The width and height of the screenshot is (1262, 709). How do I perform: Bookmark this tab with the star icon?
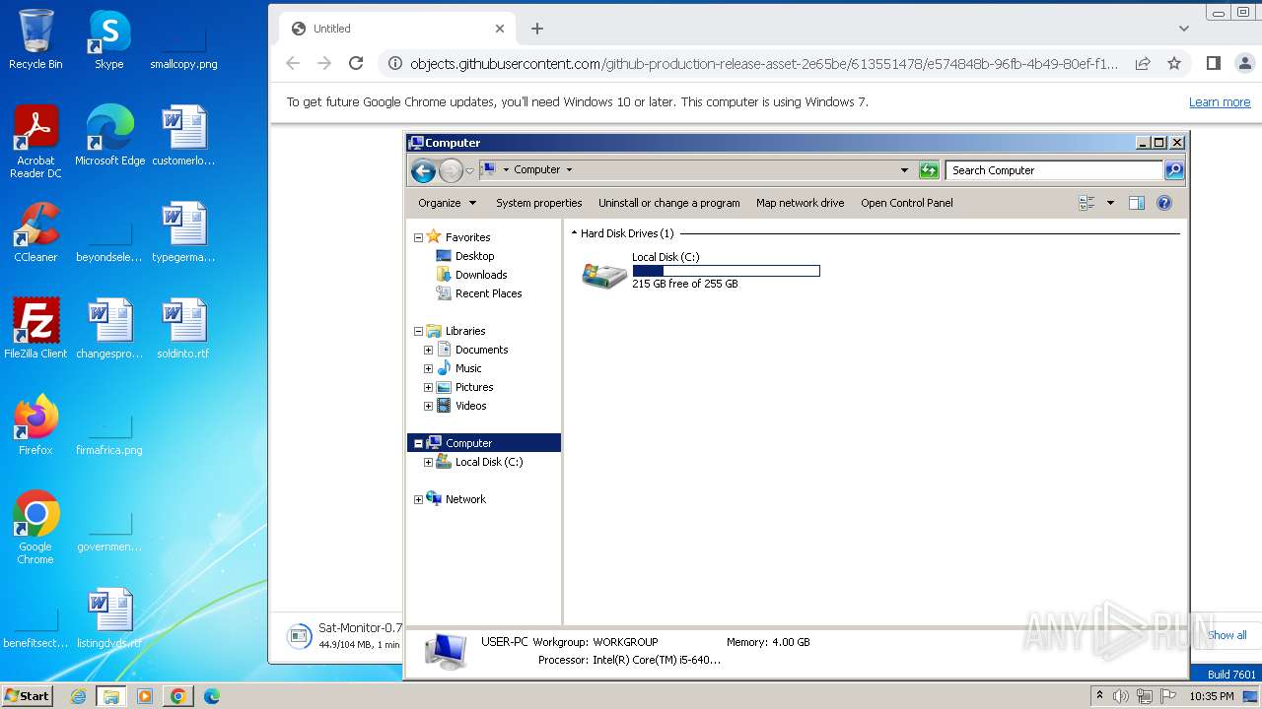point(1174,63)
